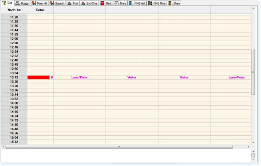Click the red Rest tab icon
261x166 pixels.
[103, 3]
